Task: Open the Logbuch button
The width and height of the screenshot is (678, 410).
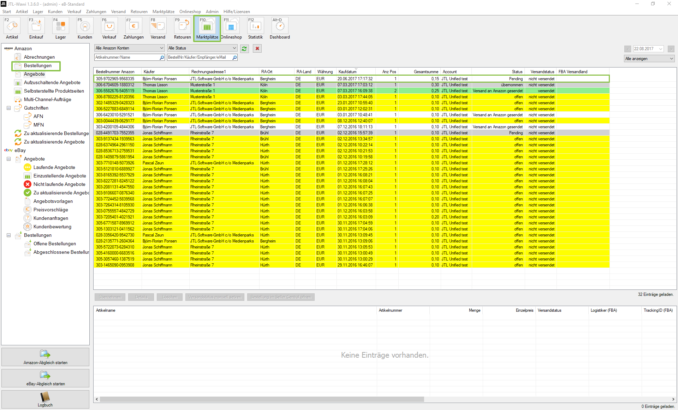Action: [46, 399]
